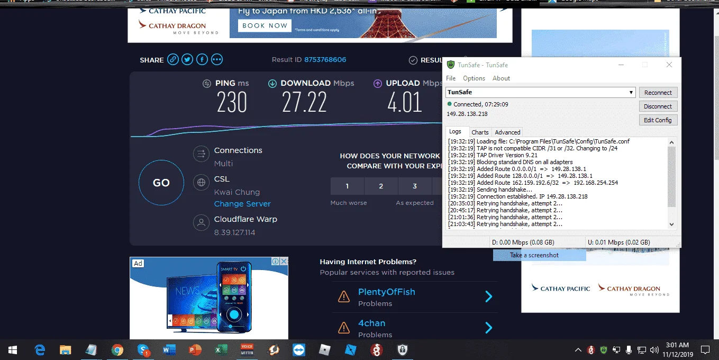Click the Disconnect button
719x360 pixels.
pyautogui.click(x=658, y=106)
